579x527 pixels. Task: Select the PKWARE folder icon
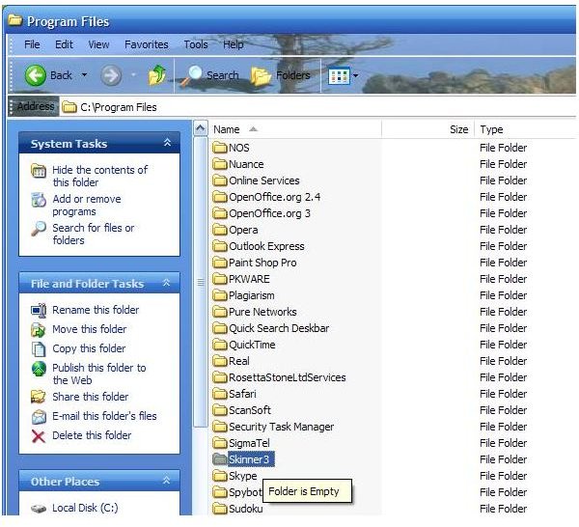(220, 279)
